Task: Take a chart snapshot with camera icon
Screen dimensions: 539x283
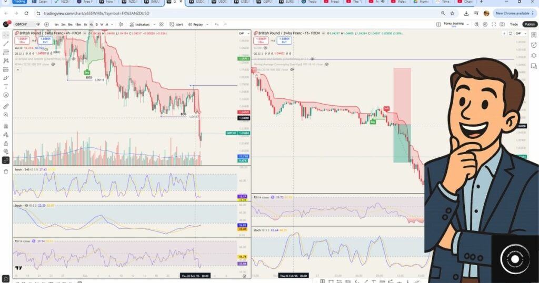Action: (x=502, y=24)
